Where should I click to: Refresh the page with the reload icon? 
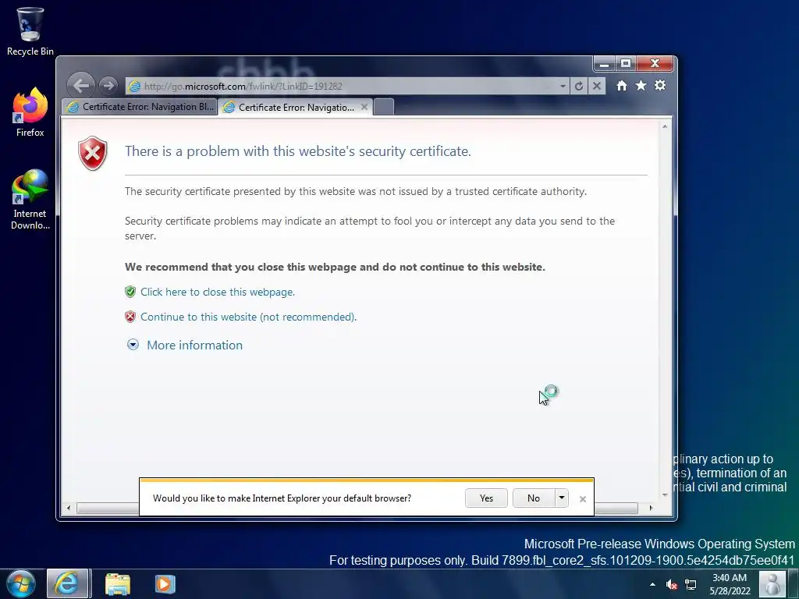(x=579, y=86)
